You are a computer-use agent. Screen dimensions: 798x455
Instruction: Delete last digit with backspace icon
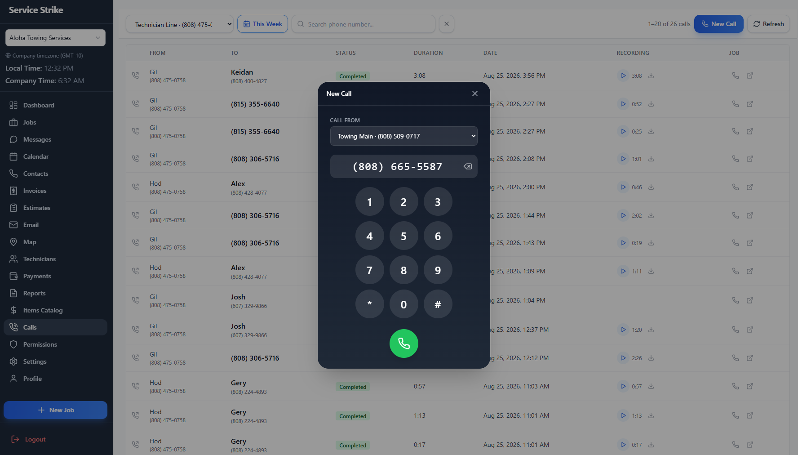468,166
